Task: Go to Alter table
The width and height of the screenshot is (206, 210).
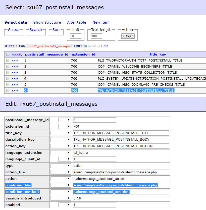Action: 77,22
